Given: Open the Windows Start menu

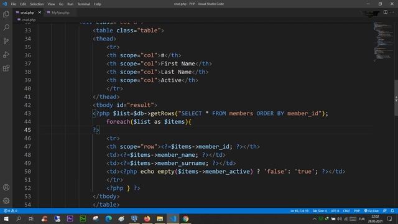Looking at the screenshot, I should click(x=6, y=218).
